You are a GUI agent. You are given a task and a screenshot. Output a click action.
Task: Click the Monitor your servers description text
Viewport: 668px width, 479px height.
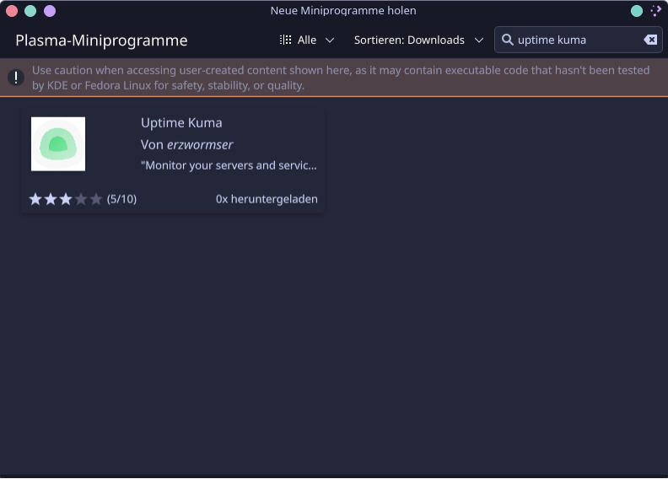(x=229, y=165)
